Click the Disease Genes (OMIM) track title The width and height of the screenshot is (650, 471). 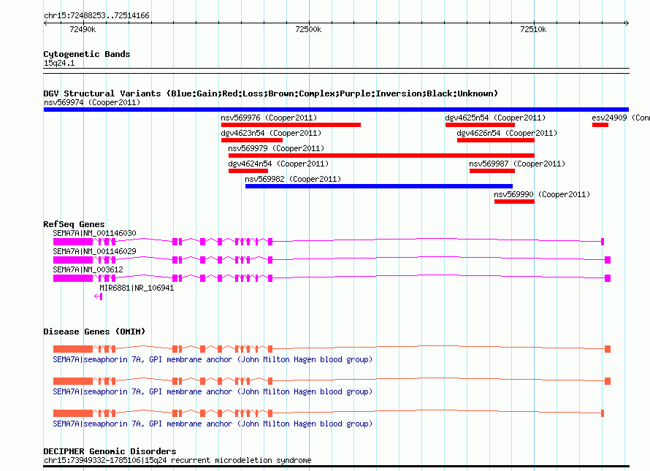point(94,332)
